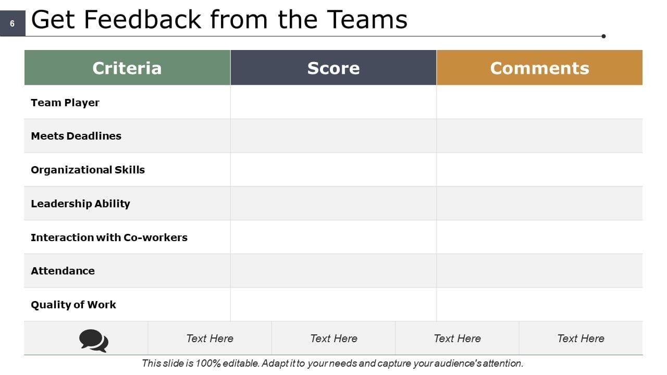Select the Organizational Skills row label

pyautogui.click(x=88, y=170)
